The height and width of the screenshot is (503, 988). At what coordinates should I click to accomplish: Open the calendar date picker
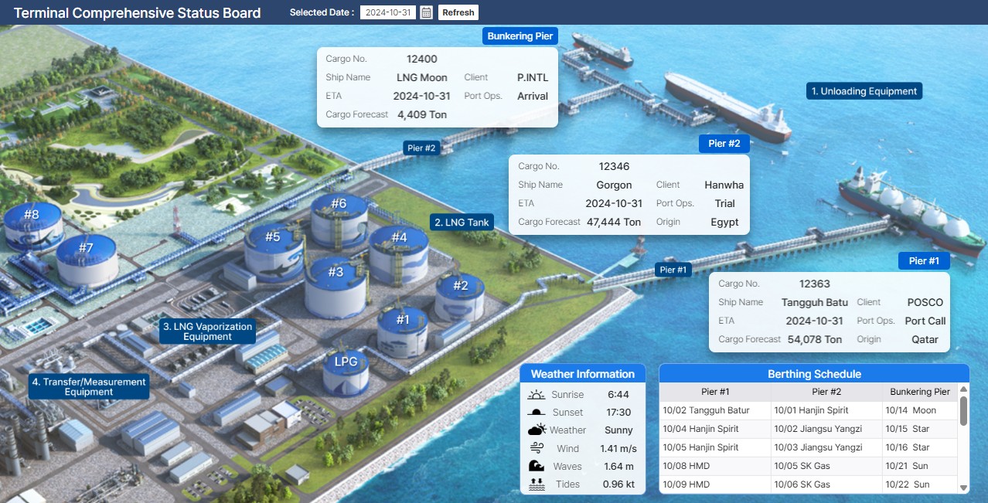coord(425,12)
